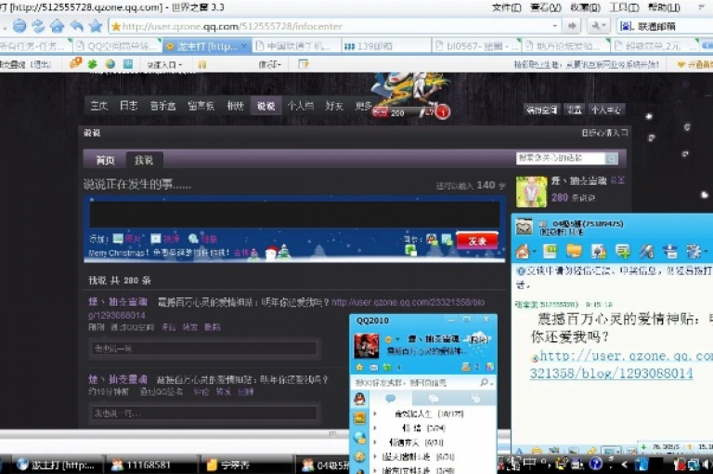The height and width of the screenshot is (474, 713).
Task: Expand the 更多 item in Qzone nav
Action: coord(363,106)
